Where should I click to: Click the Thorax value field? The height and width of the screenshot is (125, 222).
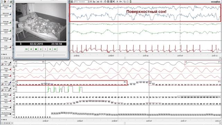(x=6, y=71)
